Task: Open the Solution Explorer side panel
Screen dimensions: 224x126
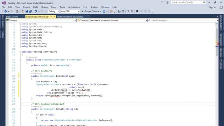Action: coord(221,22)
